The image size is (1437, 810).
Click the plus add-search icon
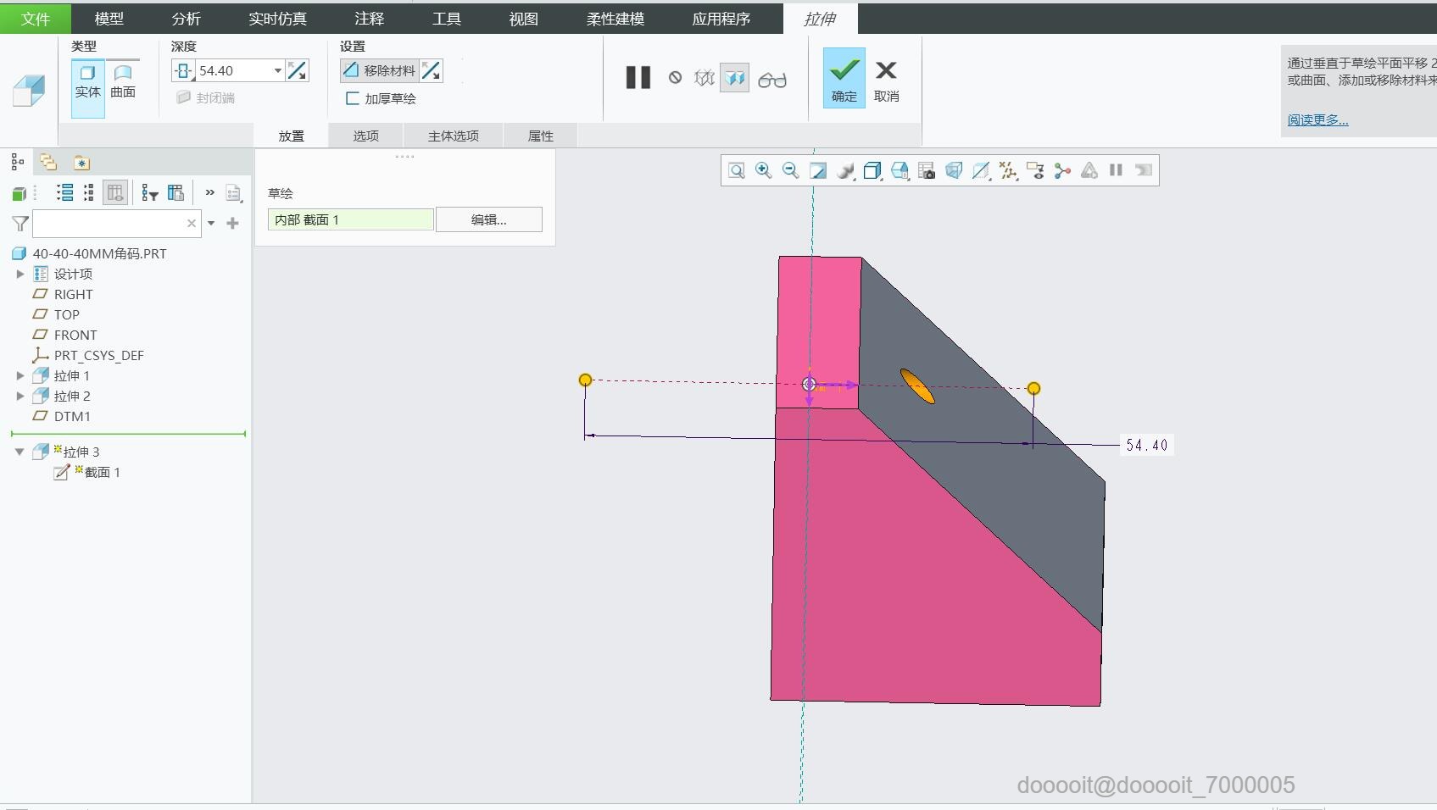click(232, 224)
